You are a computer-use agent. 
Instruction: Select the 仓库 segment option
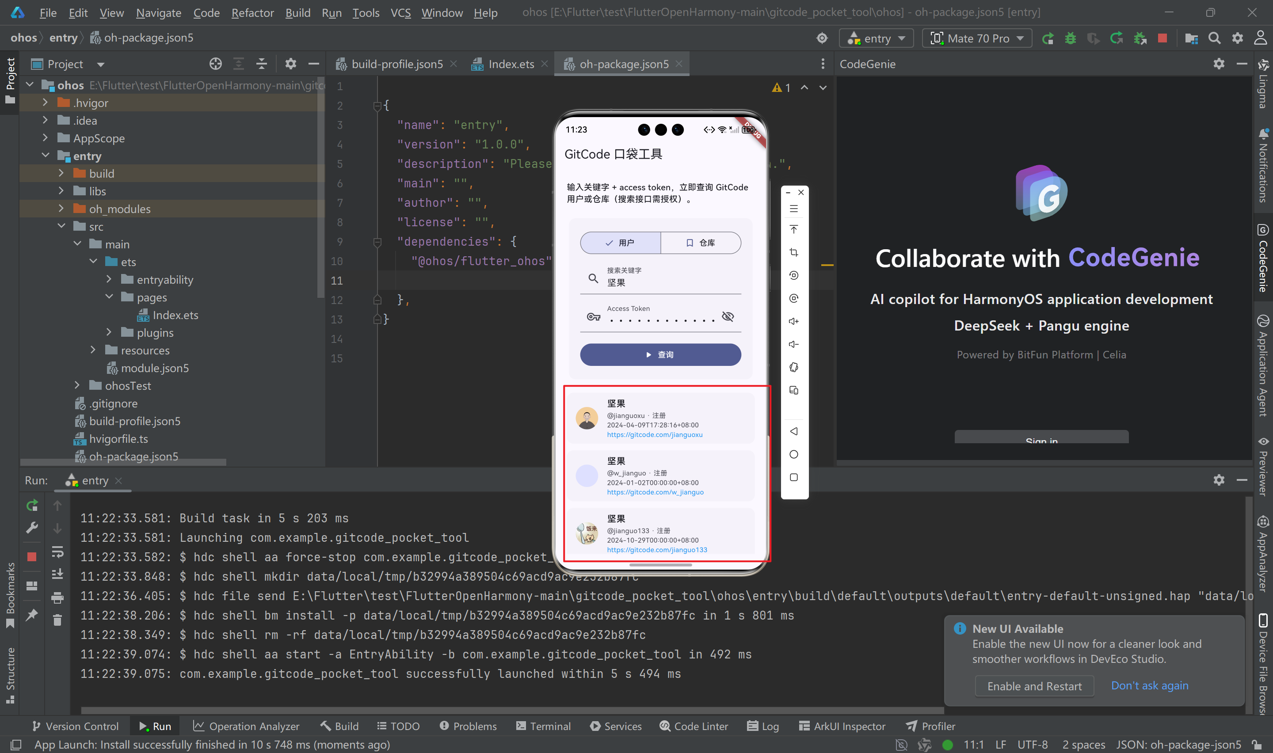(x=701, y=243)
